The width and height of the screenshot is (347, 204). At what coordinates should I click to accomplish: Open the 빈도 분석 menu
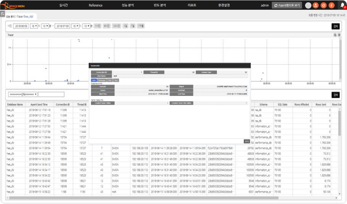160,5
